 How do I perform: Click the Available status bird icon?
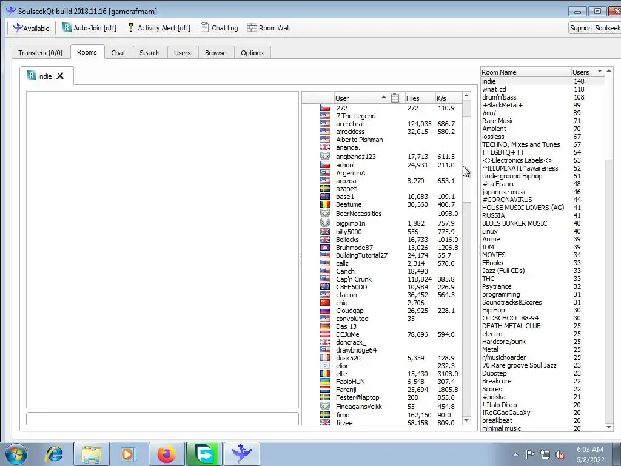pos(18,28)
